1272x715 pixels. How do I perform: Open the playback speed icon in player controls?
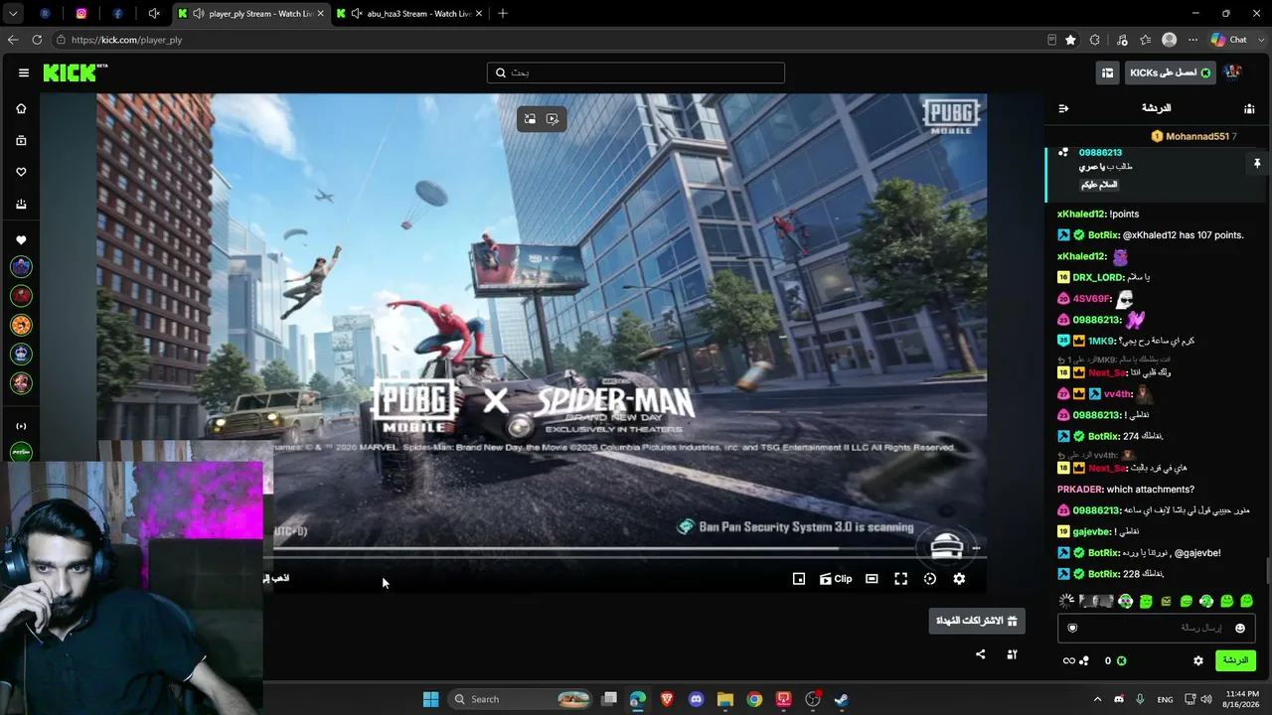tap(930, 579)
